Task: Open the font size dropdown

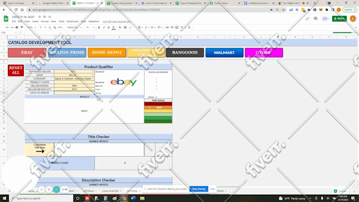Action: [90, 27]
